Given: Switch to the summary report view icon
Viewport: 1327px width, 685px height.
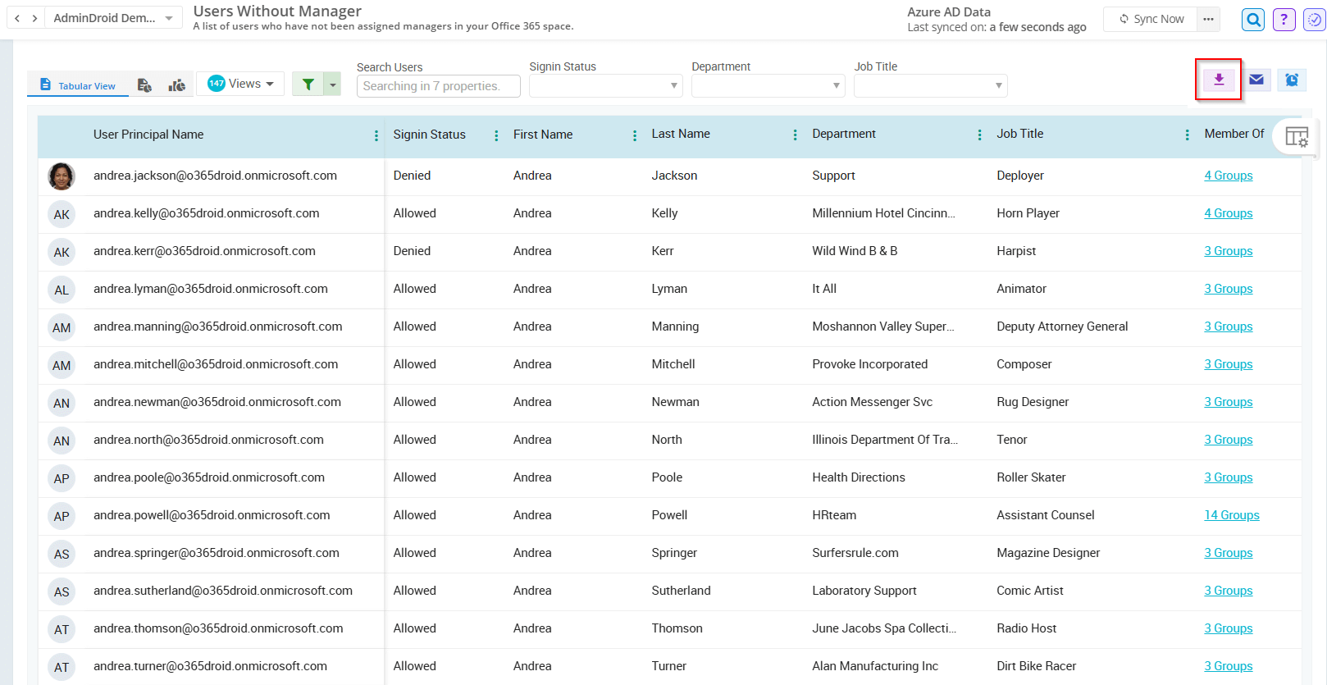Looking at the screenshot, I should [144, 85].
